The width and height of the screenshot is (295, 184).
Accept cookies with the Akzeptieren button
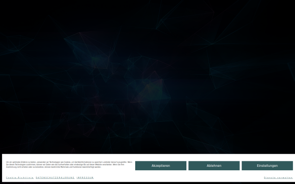tap(161, 166)
